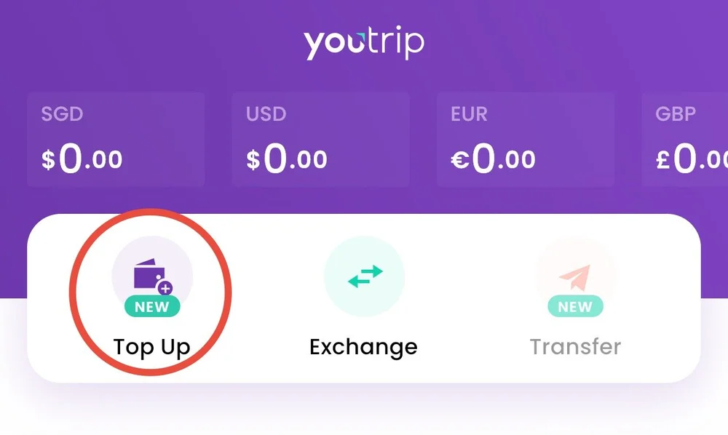Screen dimensions: 728x435
Task: Click the USD currency code text
Action: (x=266, y=113)
